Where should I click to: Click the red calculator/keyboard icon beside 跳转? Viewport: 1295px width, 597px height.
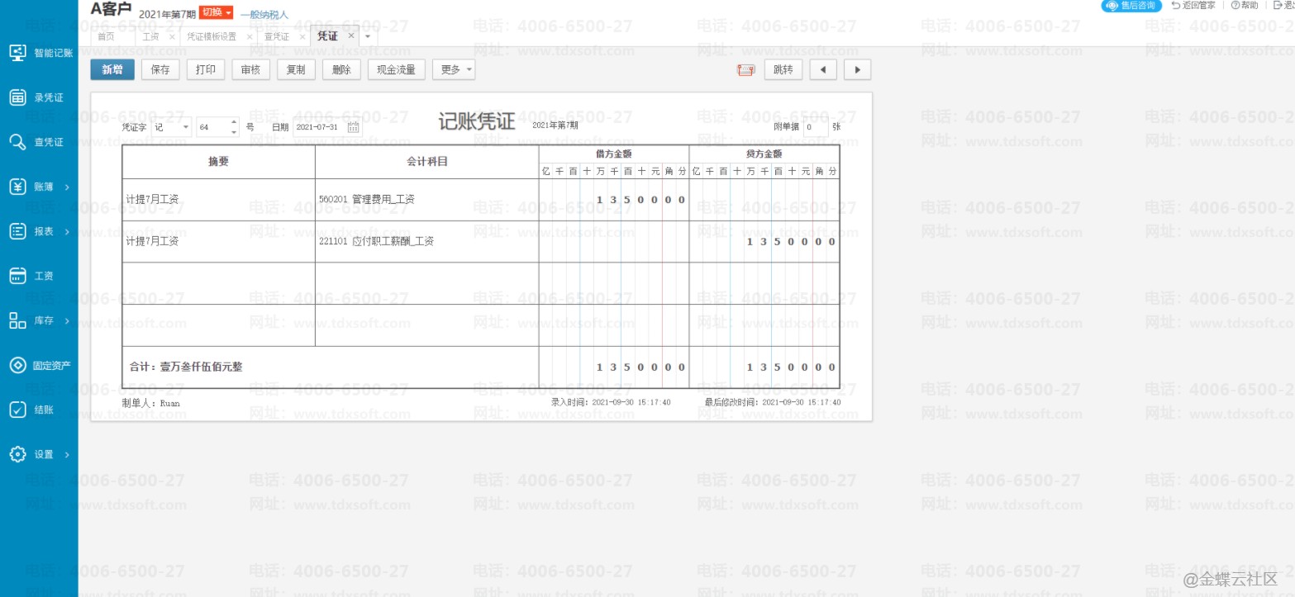pyautogui.click(x=745, y=70)
